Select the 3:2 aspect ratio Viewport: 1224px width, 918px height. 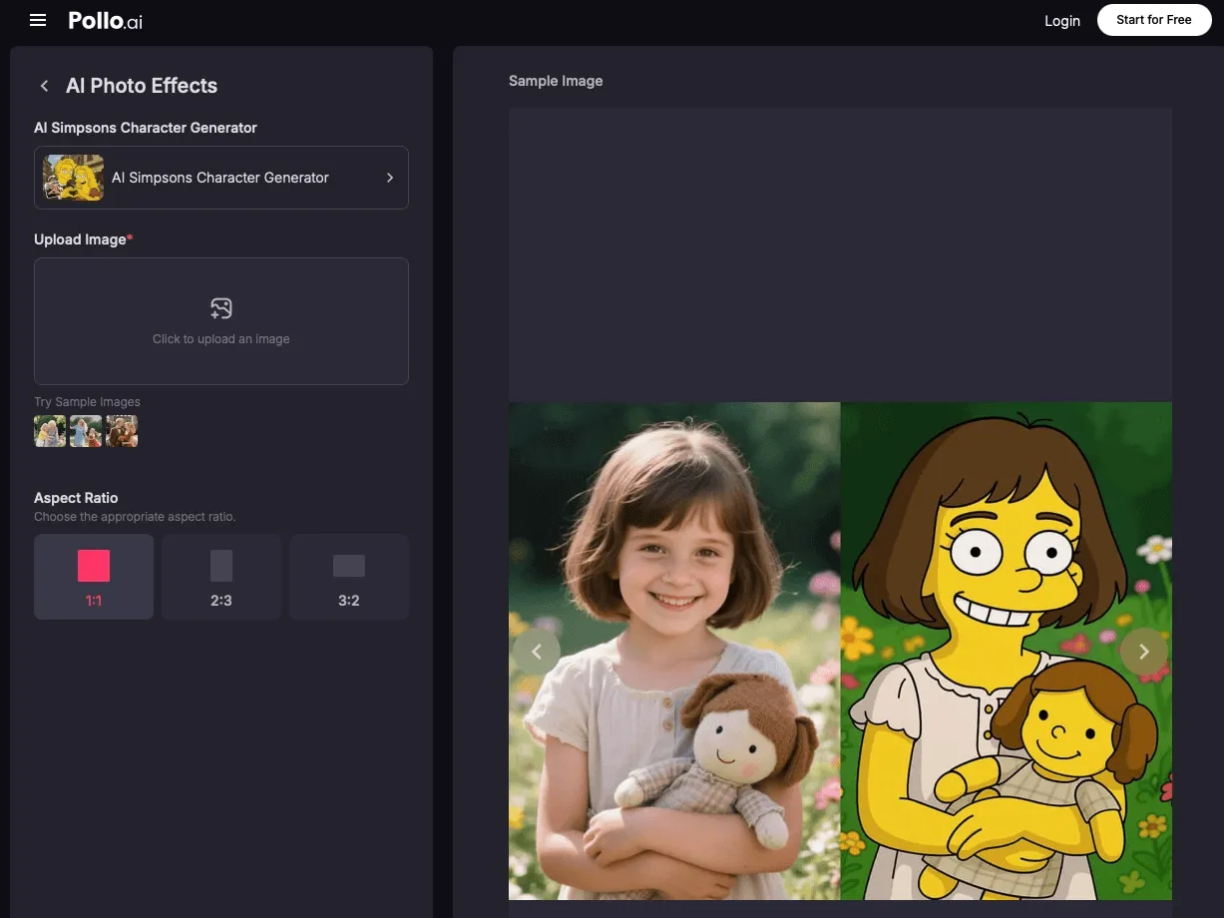[349, 577]
